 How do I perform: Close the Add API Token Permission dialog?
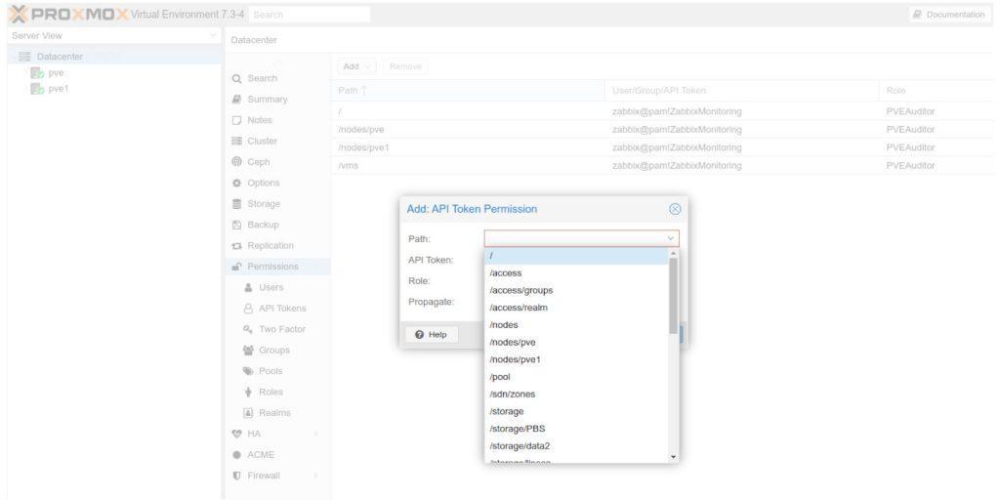pyautogui.click(x=675, y=209)
